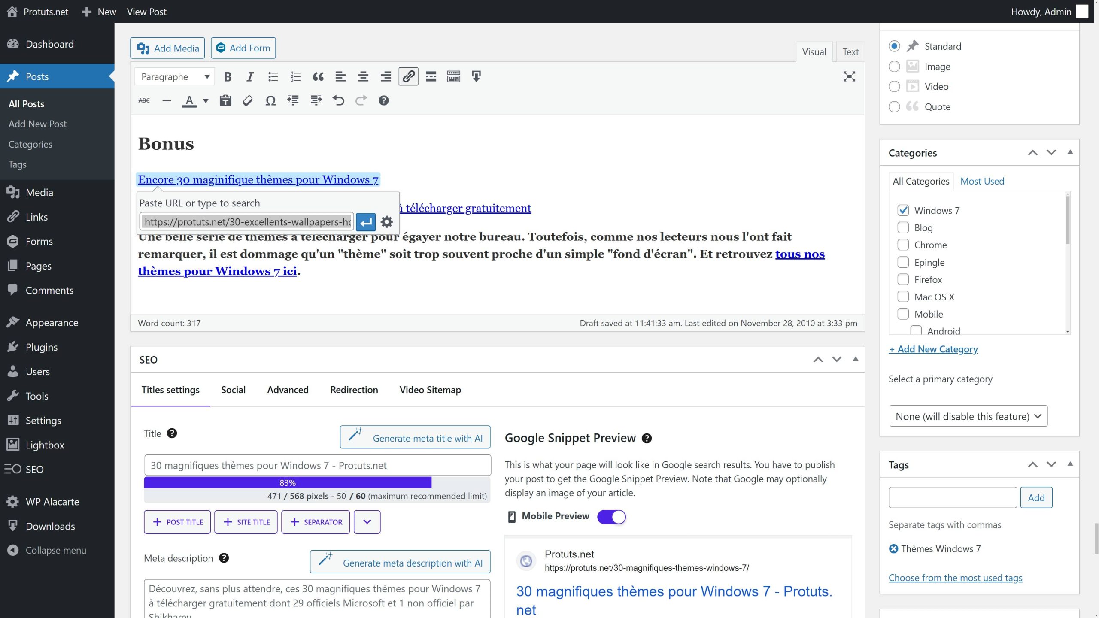Toggle bold formatting in the editor

228,76
